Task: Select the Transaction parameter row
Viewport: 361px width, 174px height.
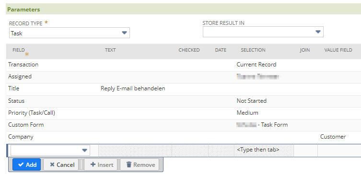Action: tap(184, 65)
